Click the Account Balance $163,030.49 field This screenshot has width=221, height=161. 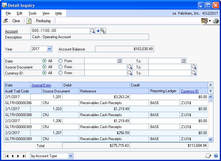pos(124,49)
